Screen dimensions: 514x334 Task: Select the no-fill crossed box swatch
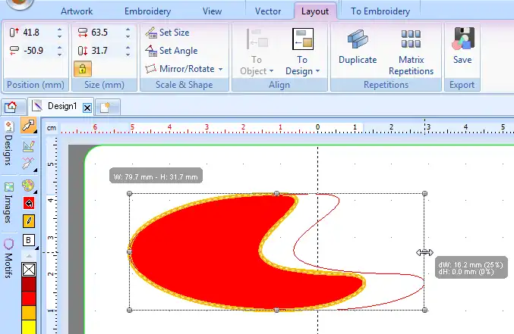click(x=29, y=269)
